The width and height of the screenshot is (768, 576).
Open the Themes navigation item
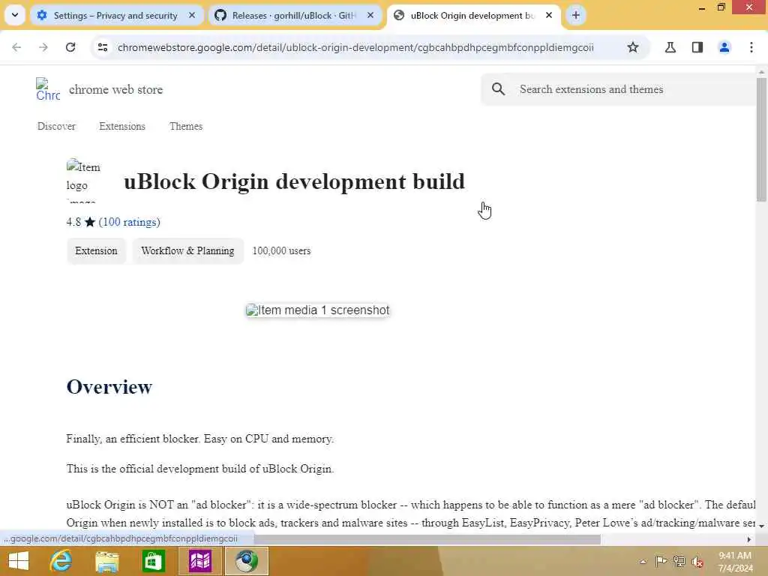coord(186,126)
